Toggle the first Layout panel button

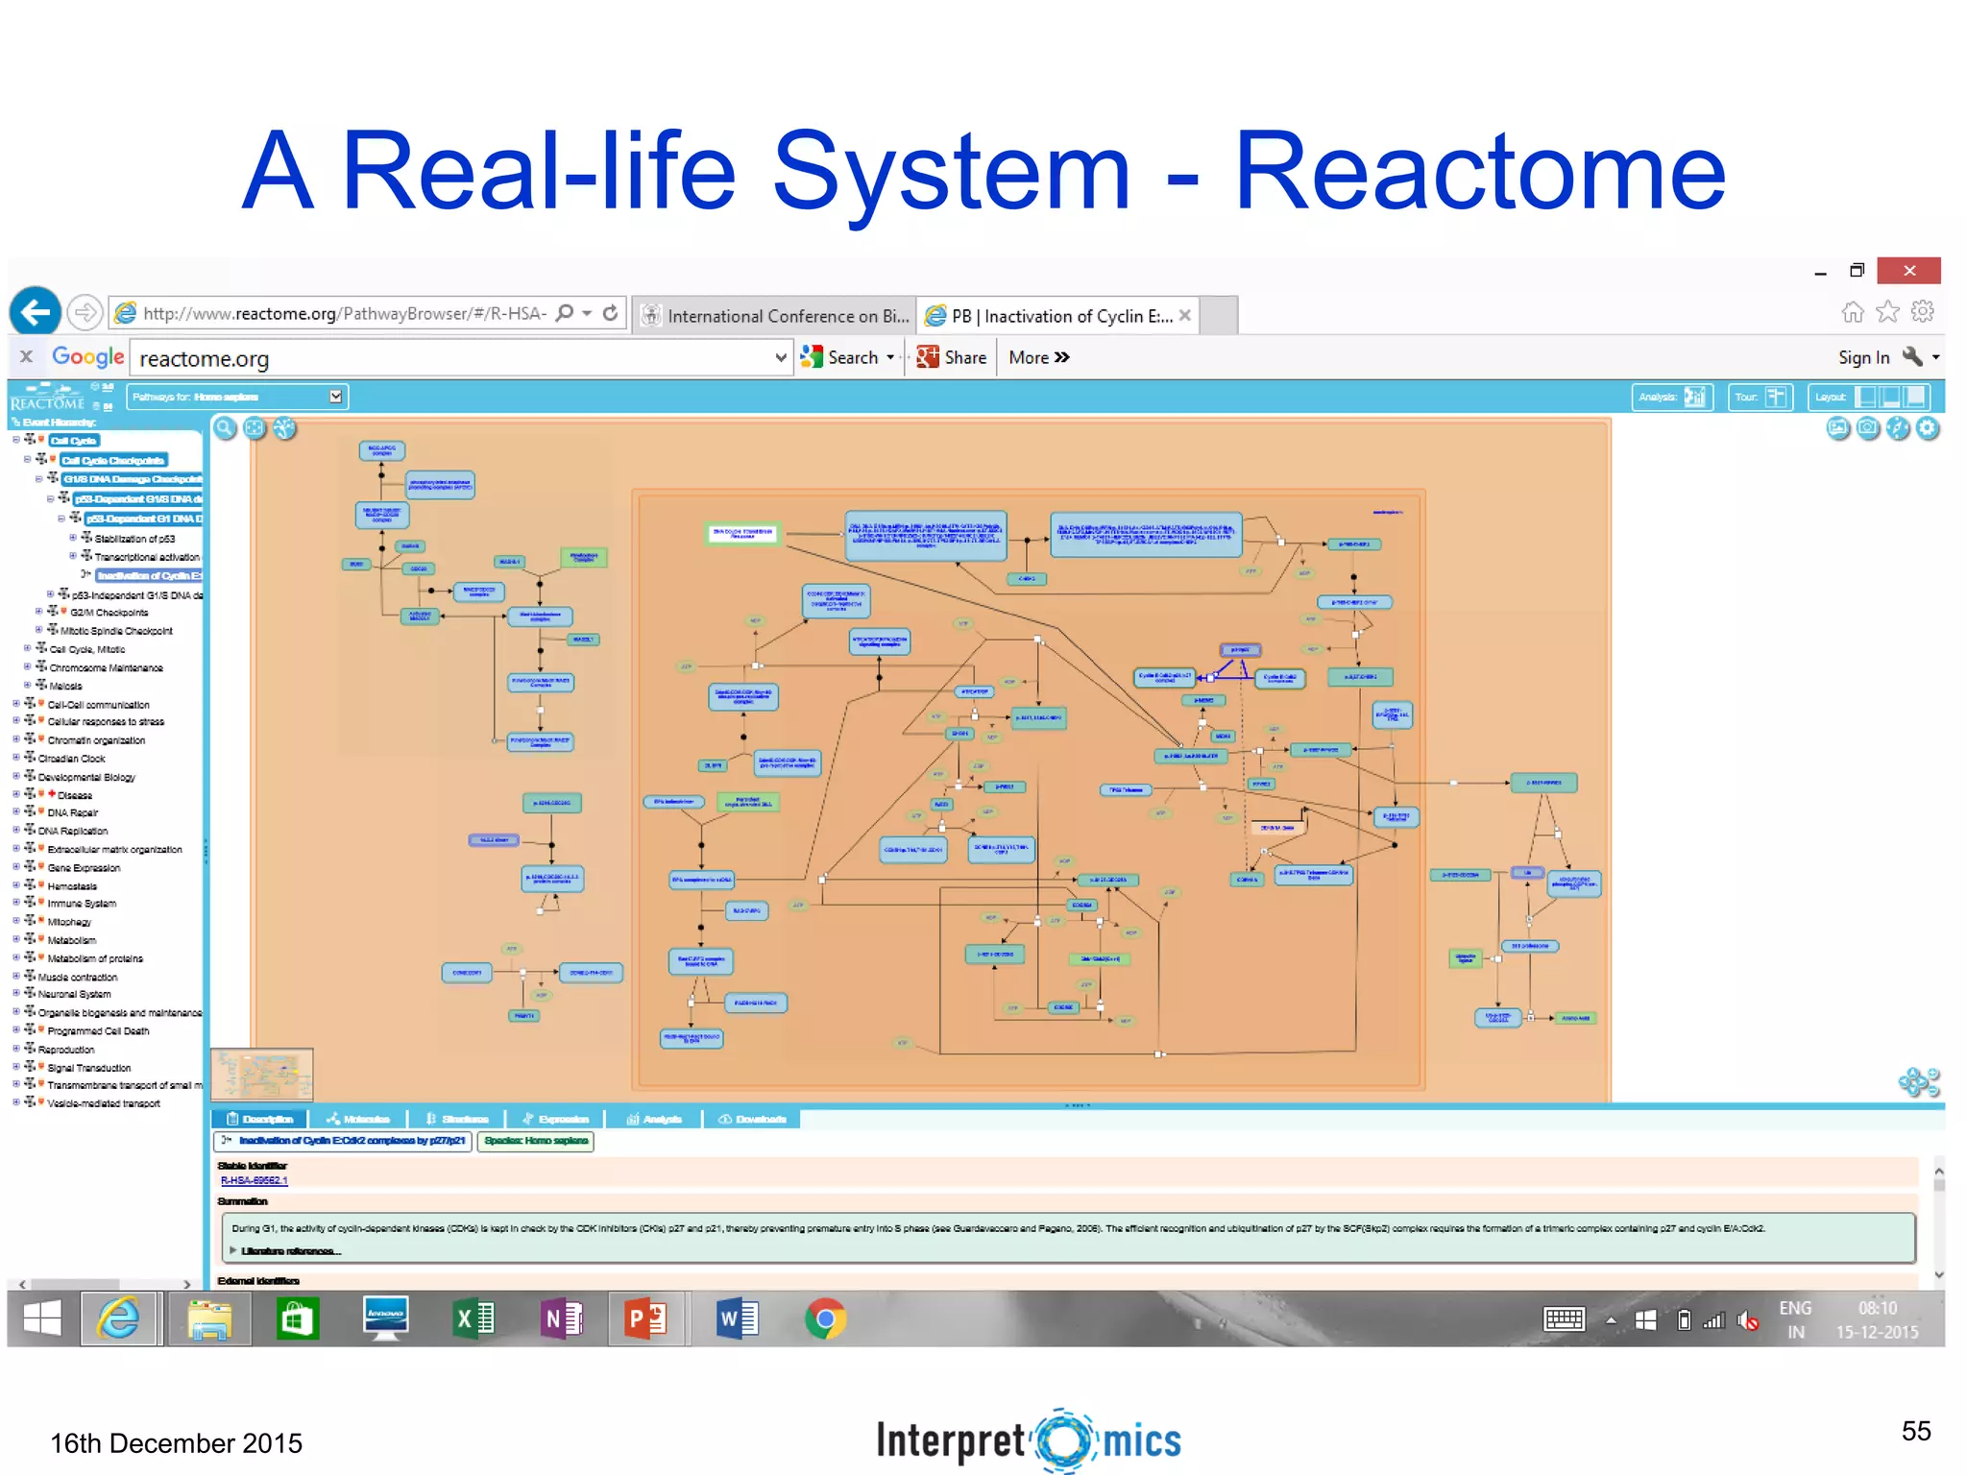click(x=1866, y=397)
